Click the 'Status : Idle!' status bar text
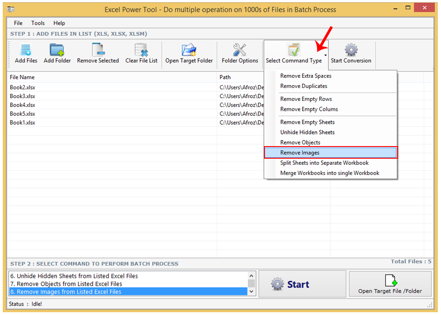Viewport: 441px width, 315px height. point(25,304)
